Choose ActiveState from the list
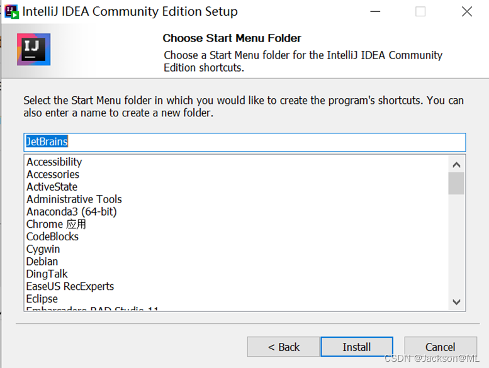 click(52, 187)
